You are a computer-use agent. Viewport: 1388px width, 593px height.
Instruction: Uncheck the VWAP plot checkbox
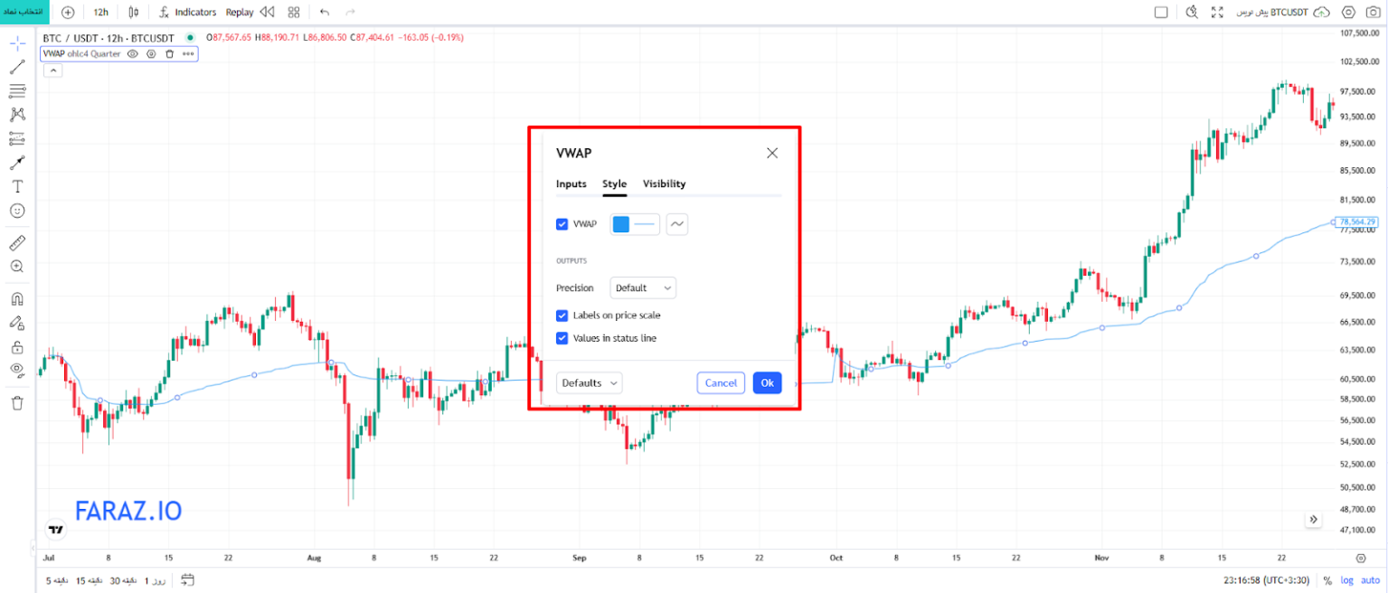[x=562, y=224]
